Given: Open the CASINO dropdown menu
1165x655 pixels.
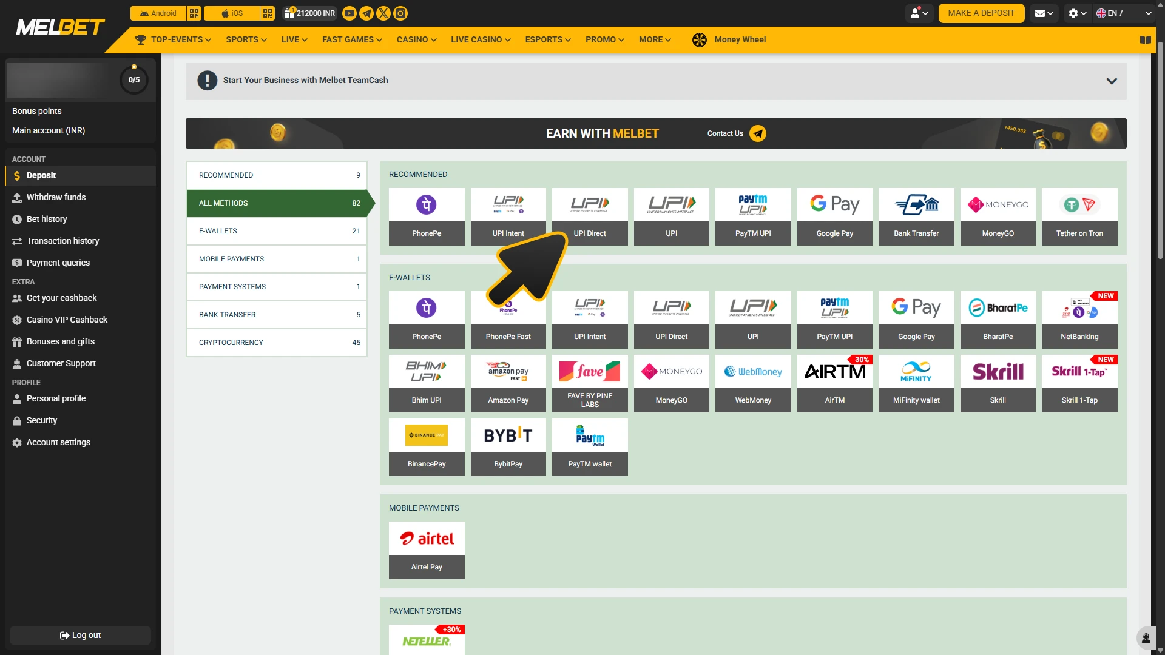Looking at the screenshot, I should click(x=417, y=40).
